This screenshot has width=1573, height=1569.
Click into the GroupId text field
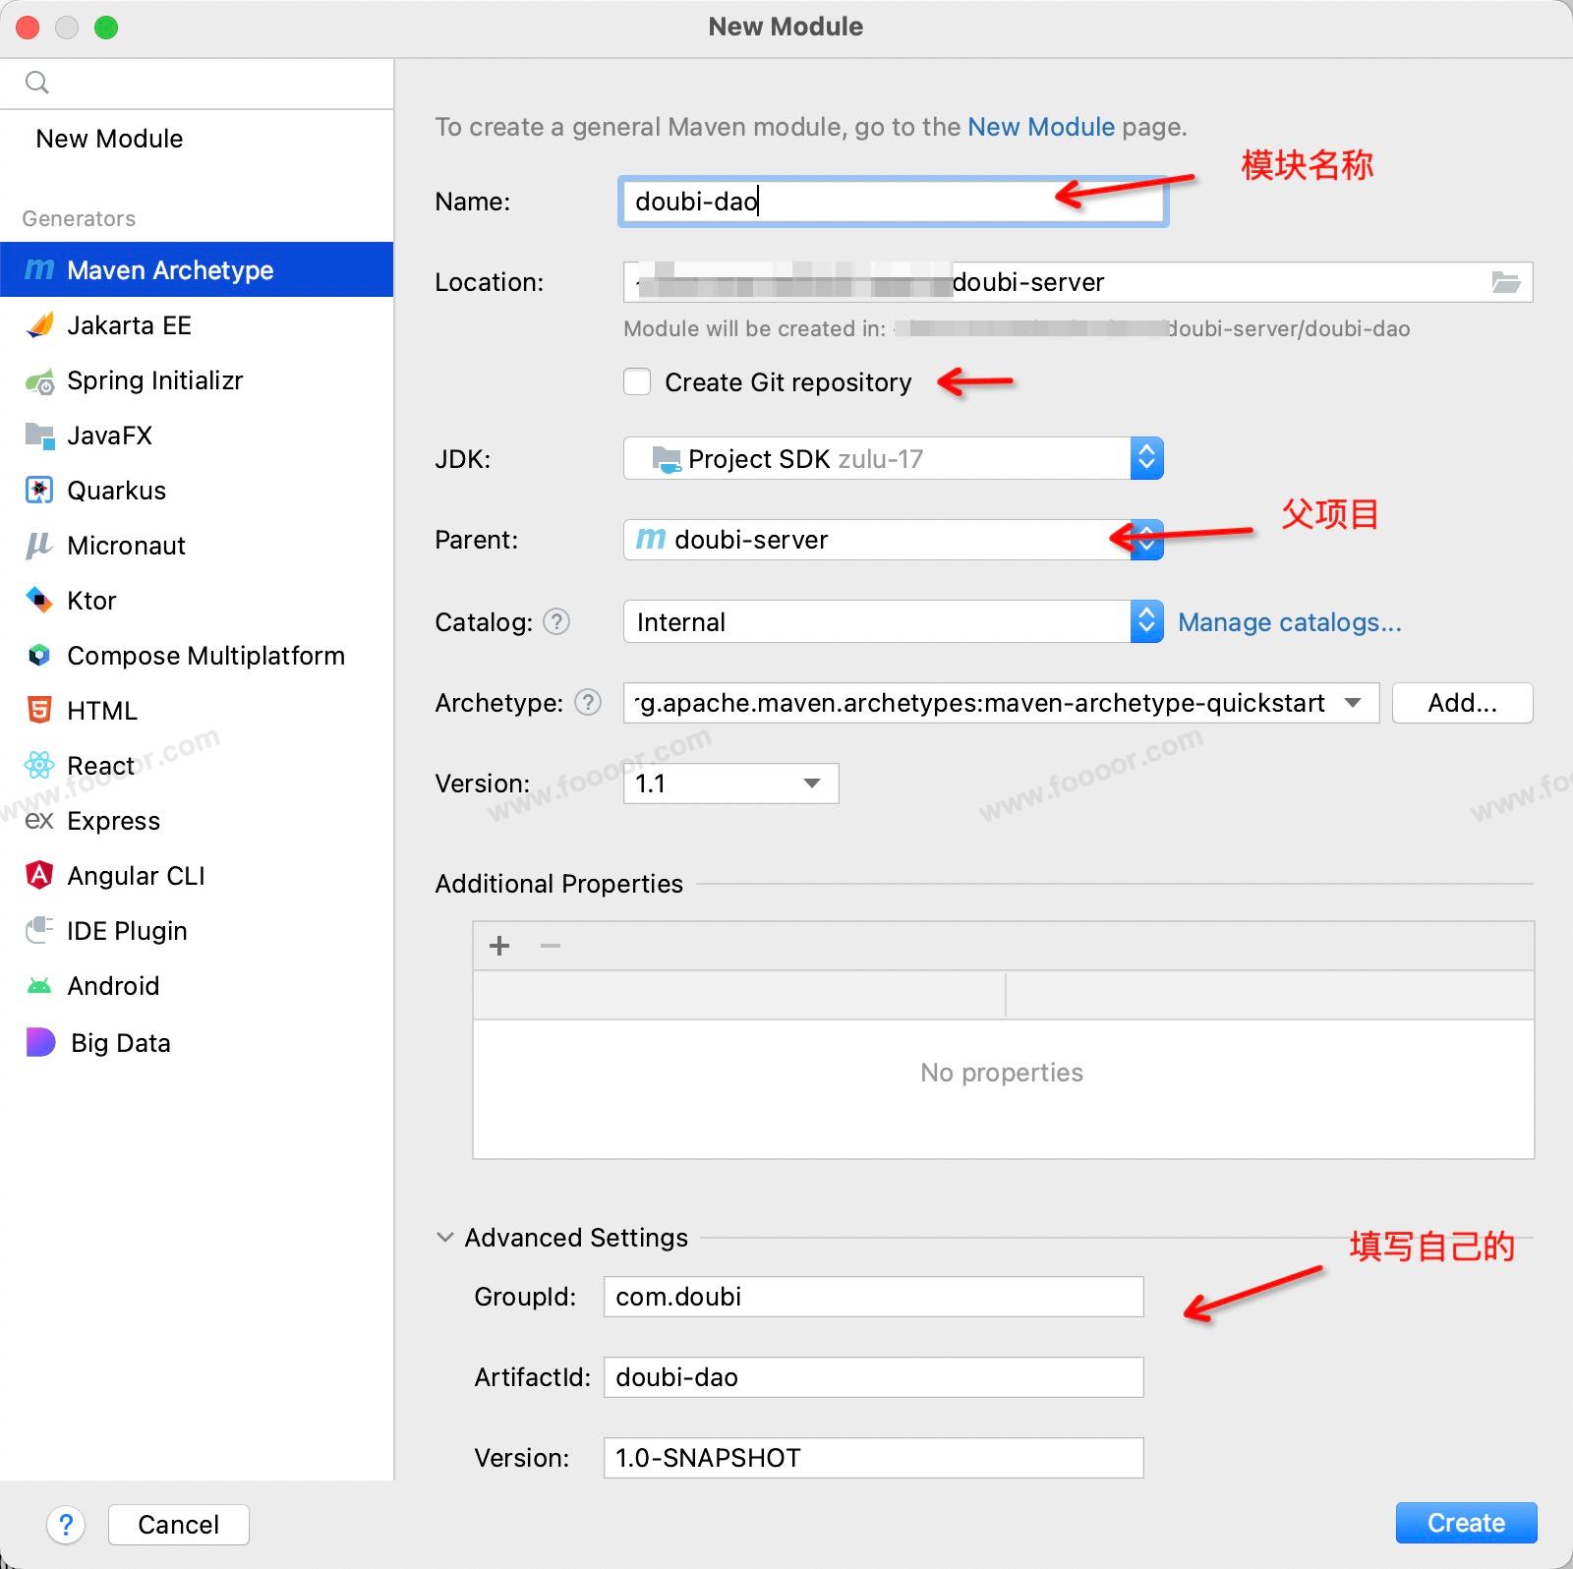pyautogui.click(x=873, y=1297)
